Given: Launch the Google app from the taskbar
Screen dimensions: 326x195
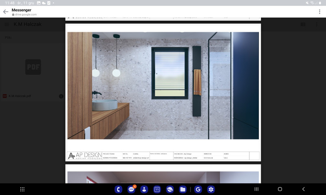Looking at the screenshot, I should (x=198, y=189).
